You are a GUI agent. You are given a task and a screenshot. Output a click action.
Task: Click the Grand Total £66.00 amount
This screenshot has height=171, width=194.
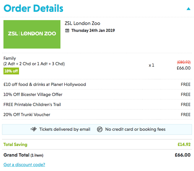click(x=182, y=155)
